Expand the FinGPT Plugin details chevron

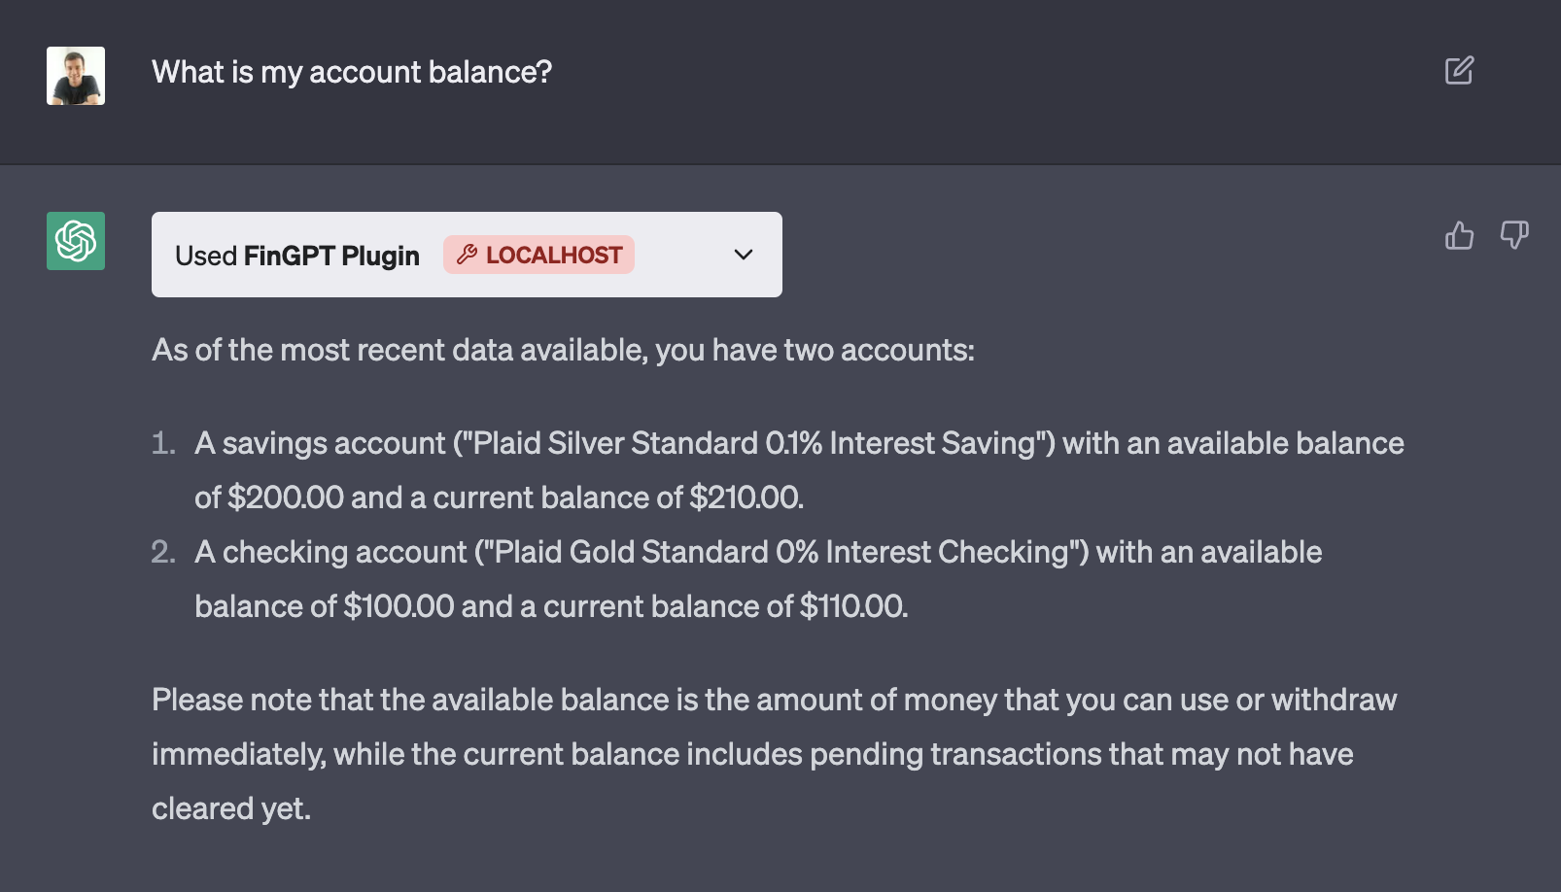click(x=744, y=255)
